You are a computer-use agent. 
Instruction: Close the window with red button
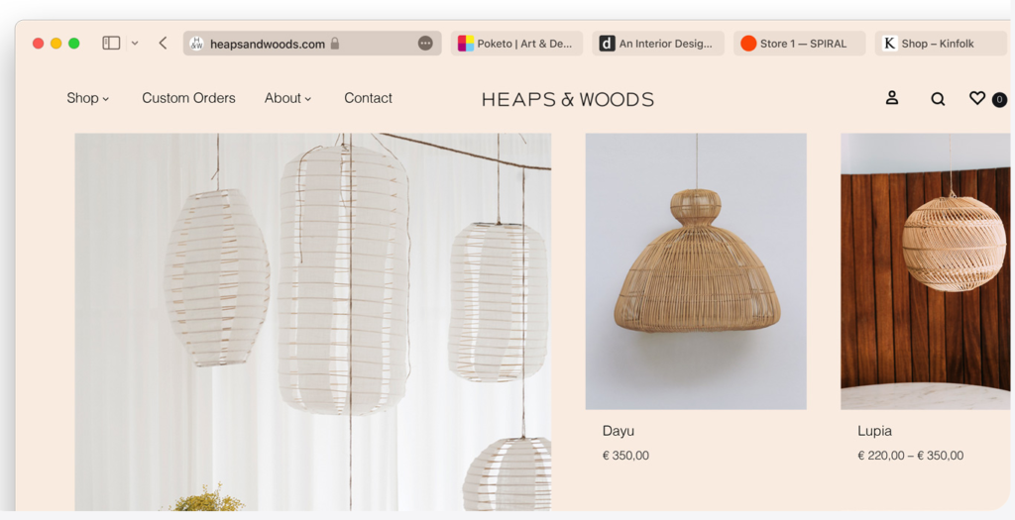point(39,44)
